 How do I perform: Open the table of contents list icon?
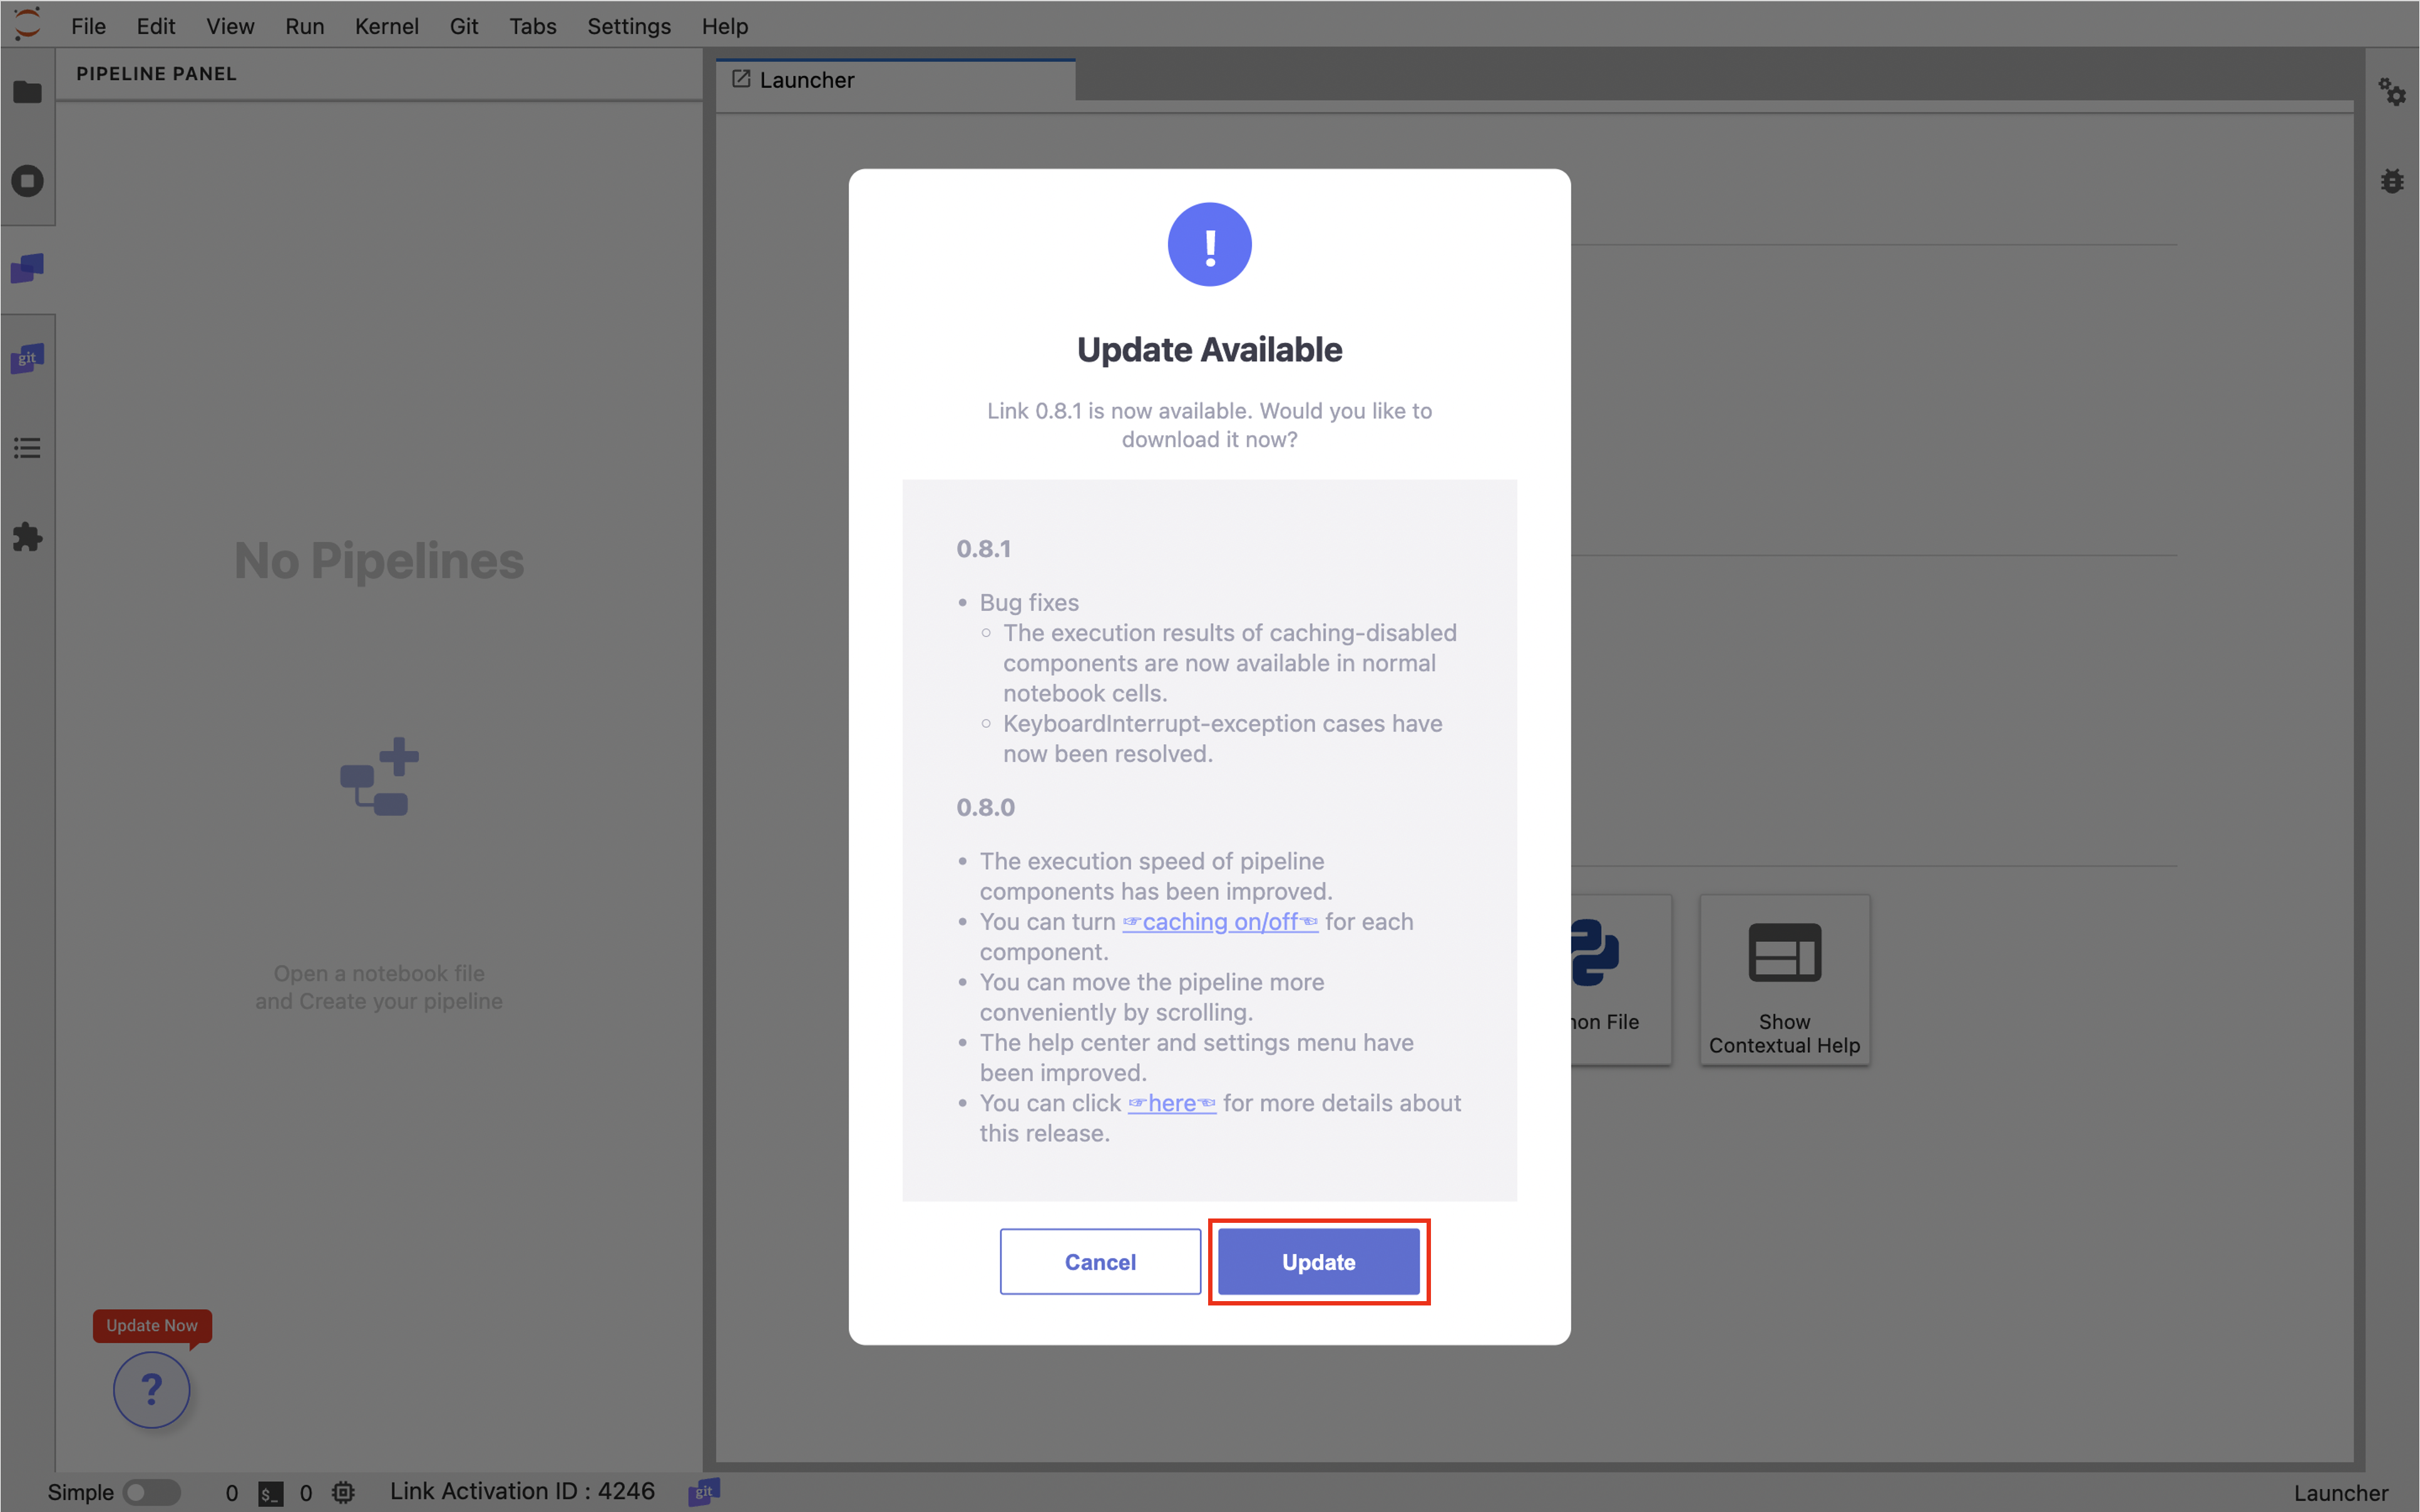click(x=27, y=447)
